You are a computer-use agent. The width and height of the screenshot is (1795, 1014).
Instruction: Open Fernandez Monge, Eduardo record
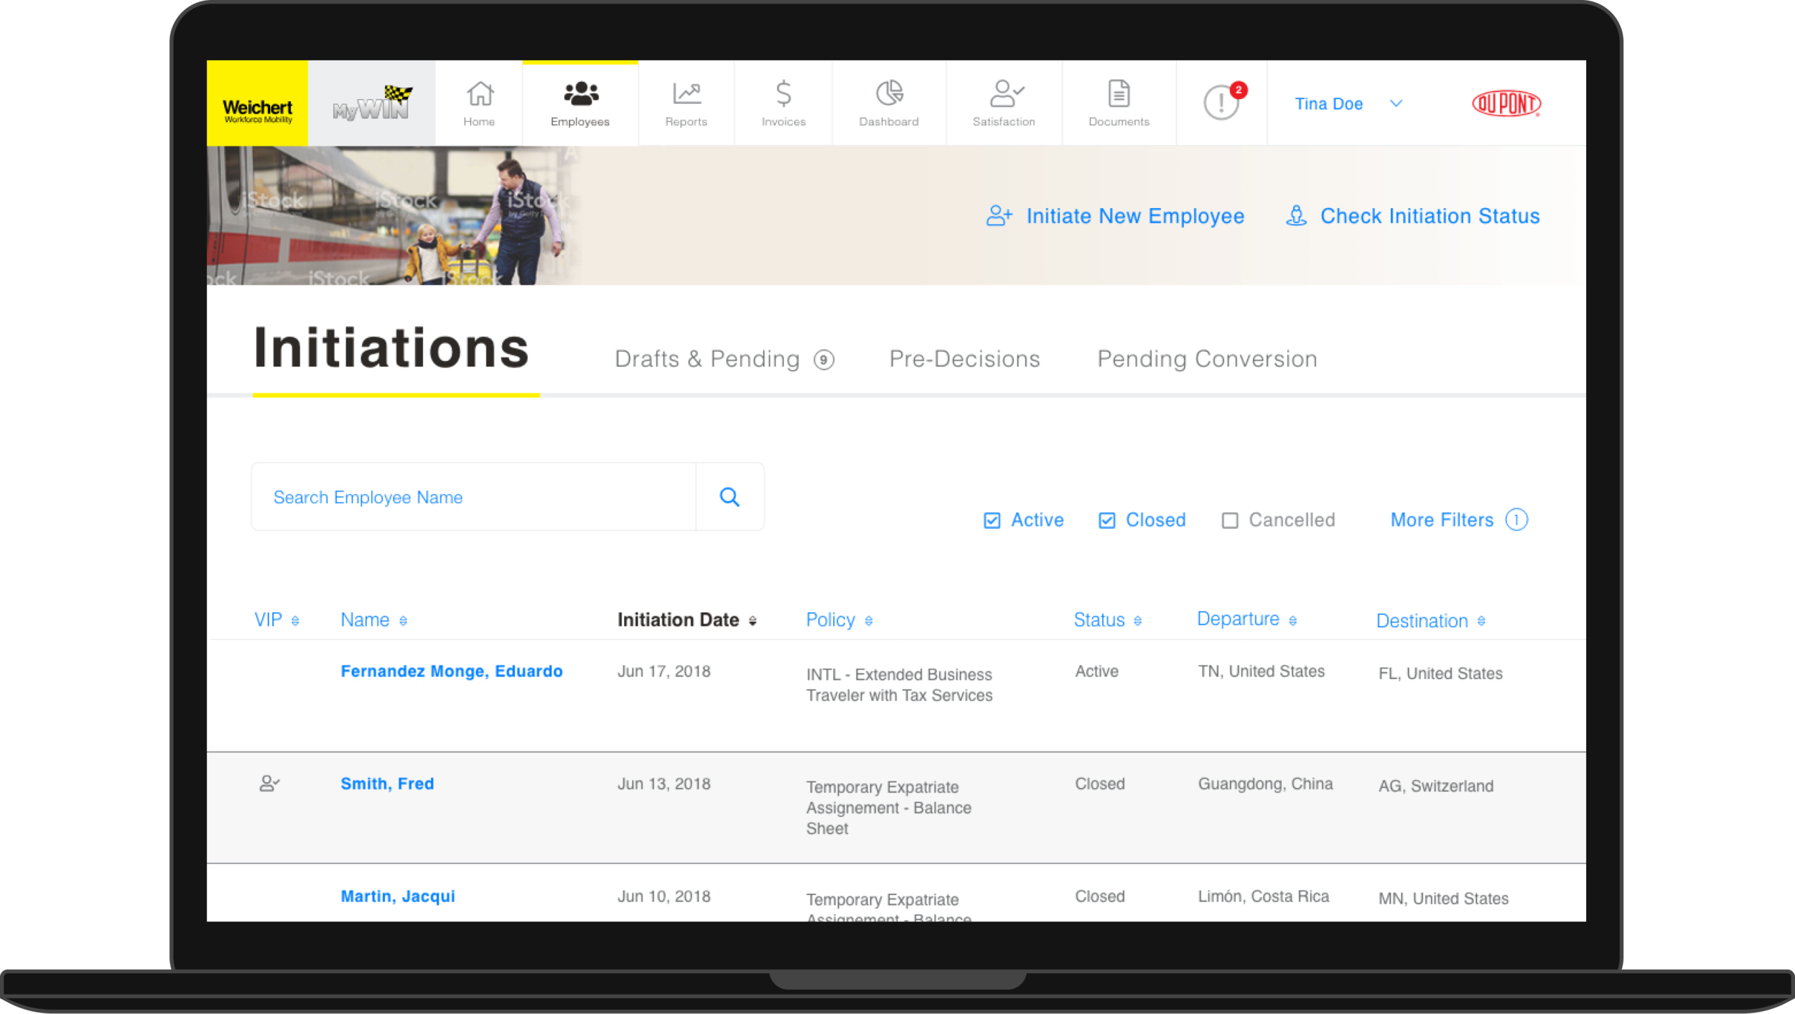(451, 671)
